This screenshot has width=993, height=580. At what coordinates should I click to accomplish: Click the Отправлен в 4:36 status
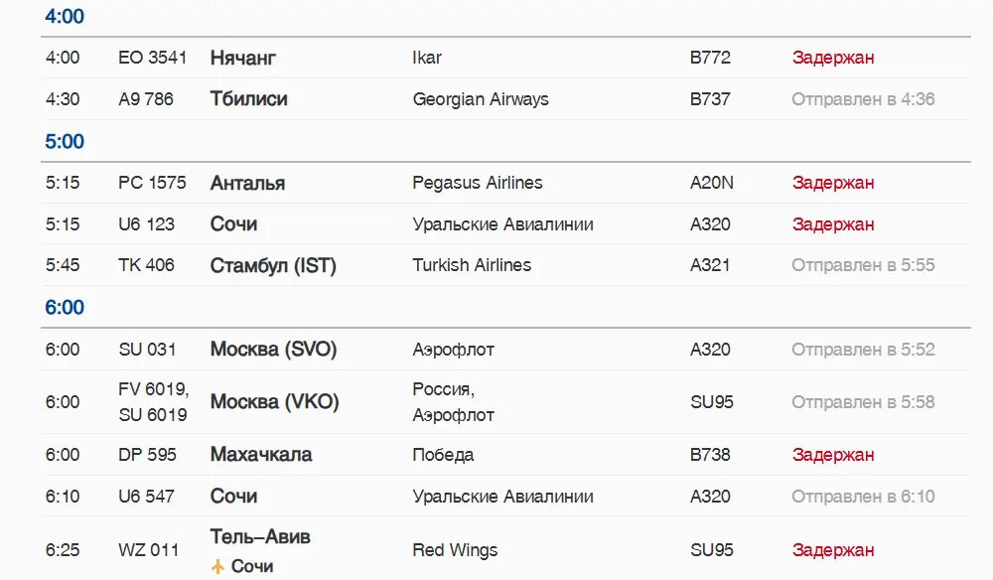863,99
